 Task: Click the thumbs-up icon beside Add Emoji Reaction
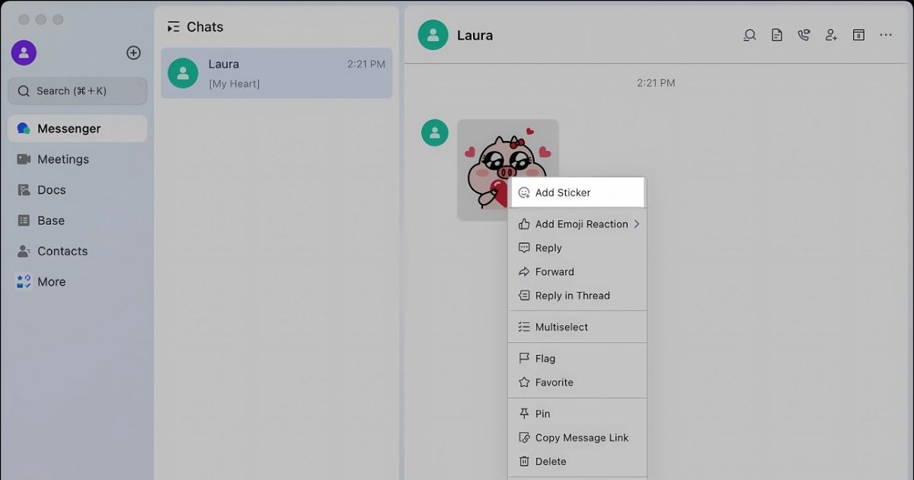pyautogui.click(x=524, y=224)
